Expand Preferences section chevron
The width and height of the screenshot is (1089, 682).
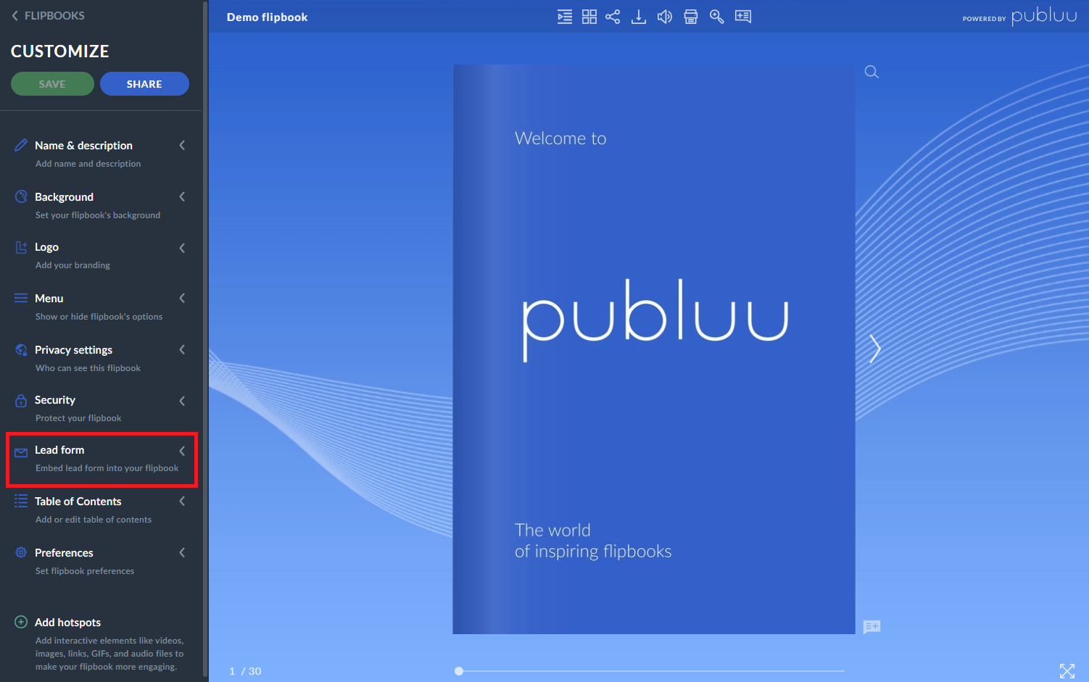coord(182,552)
